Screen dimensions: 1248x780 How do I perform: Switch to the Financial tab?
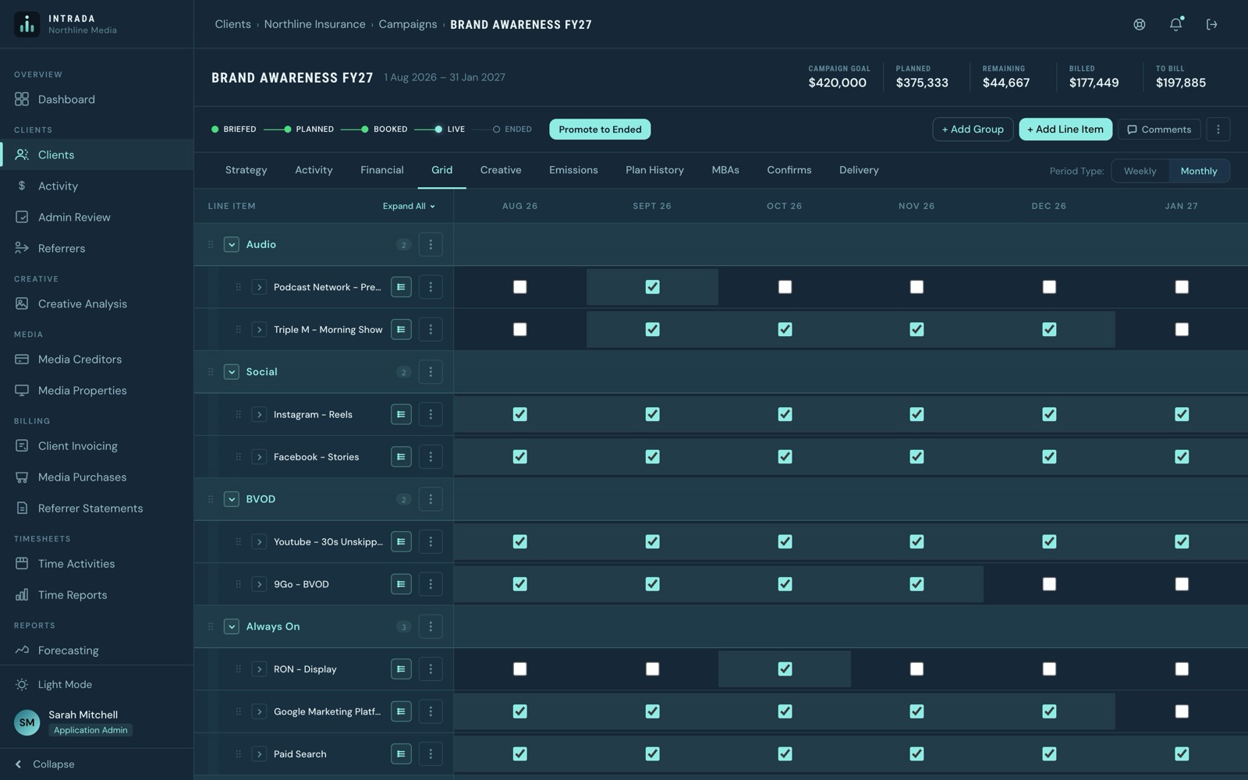(382, 170)
